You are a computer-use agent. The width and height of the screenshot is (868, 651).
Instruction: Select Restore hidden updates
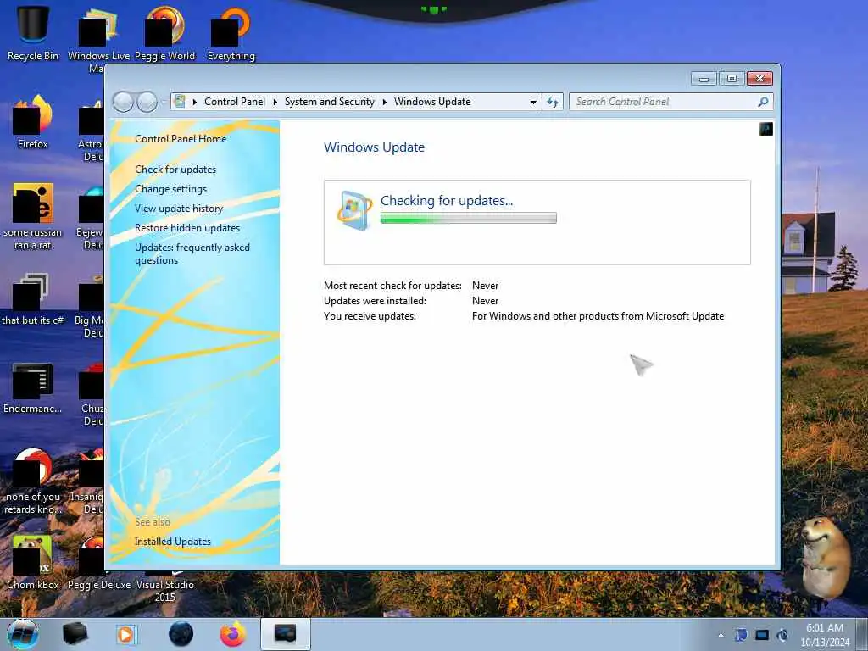tap(187, 227)
